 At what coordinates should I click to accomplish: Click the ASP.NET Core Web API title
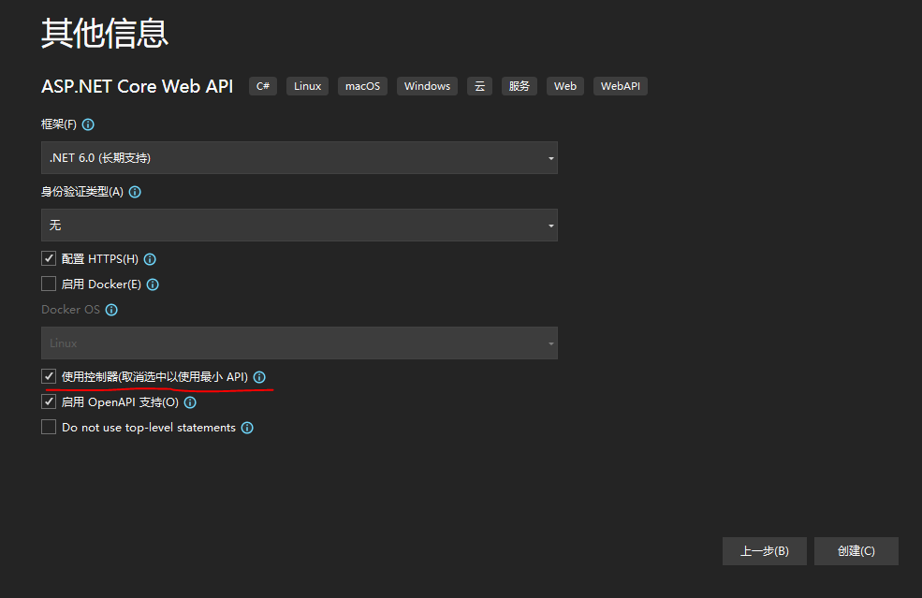(x=137, y=86)
